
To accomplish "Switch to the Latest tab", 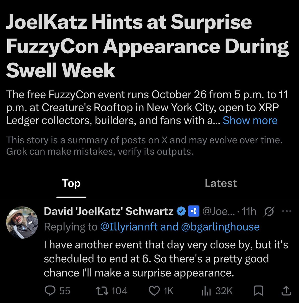I will pyautogui.click(x=221, y=183).
